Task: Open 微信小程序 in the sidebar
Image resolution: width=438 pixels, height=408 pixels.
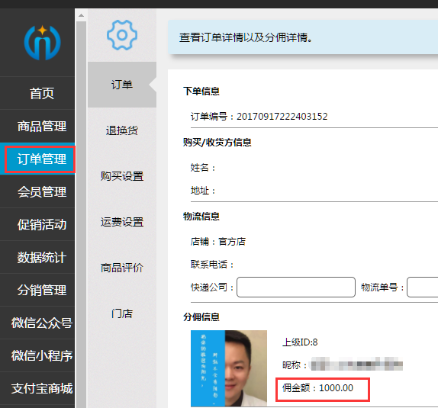Action: coord(42,356)
